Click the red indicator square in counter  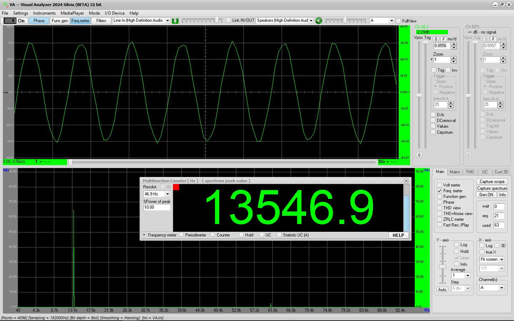[176, 187]
